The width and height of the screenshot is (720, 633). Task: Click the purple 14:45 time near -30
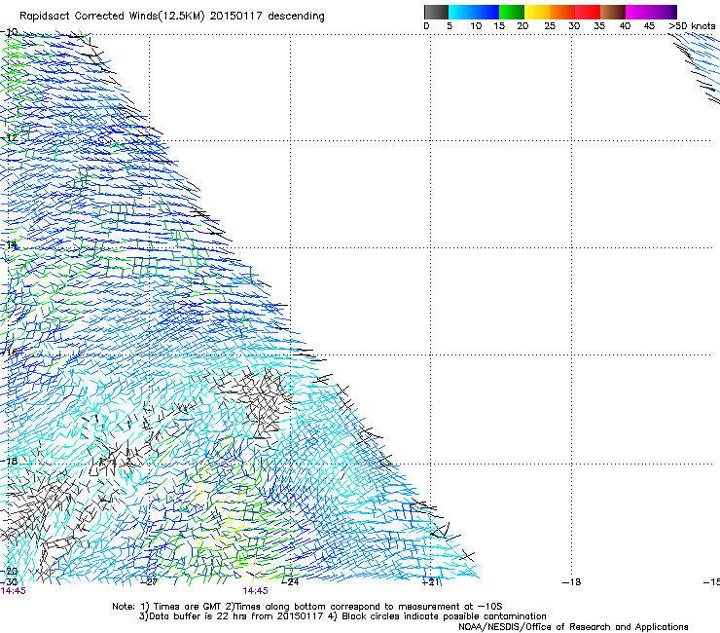(14, 591)
